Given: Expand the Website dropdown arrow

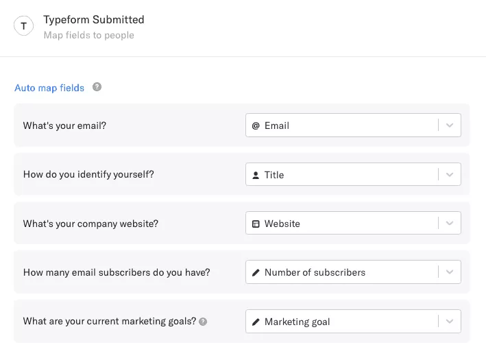Looking at the screenshot, I should coord(450,223).
